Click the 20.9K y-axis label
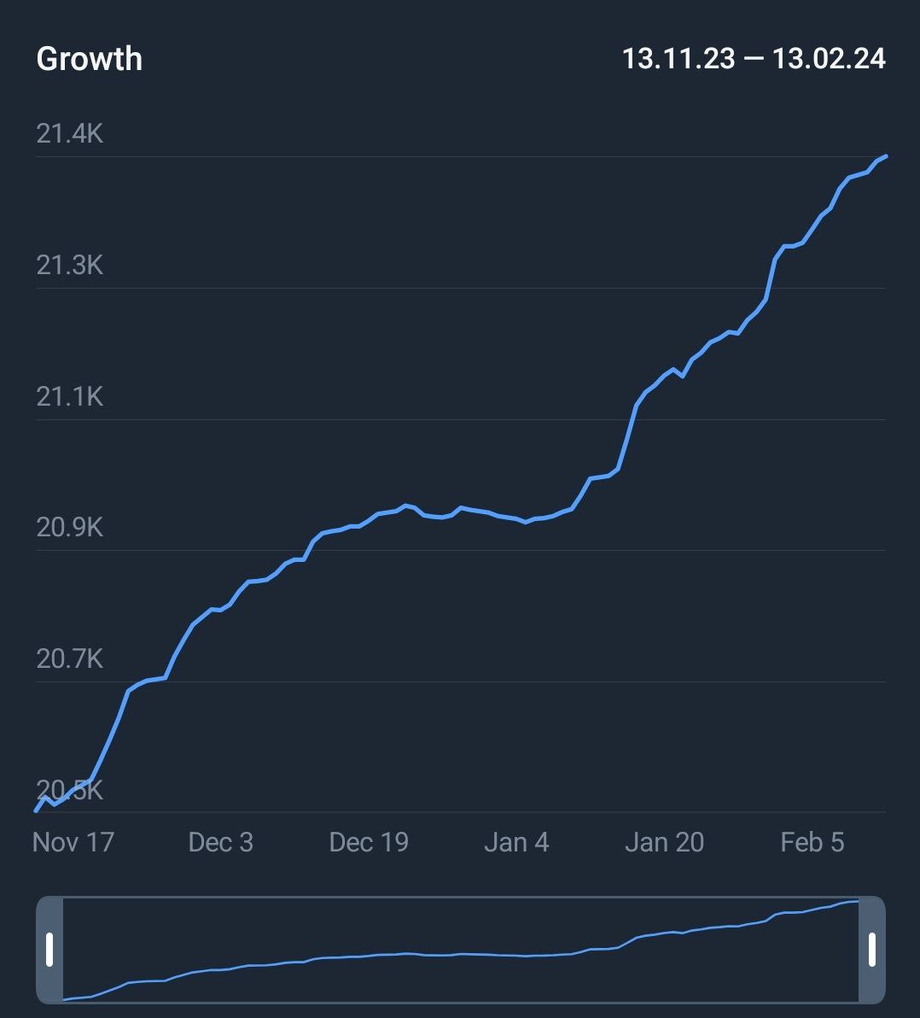The width and height of the screenshot is (920, 1018). point(69,527)
